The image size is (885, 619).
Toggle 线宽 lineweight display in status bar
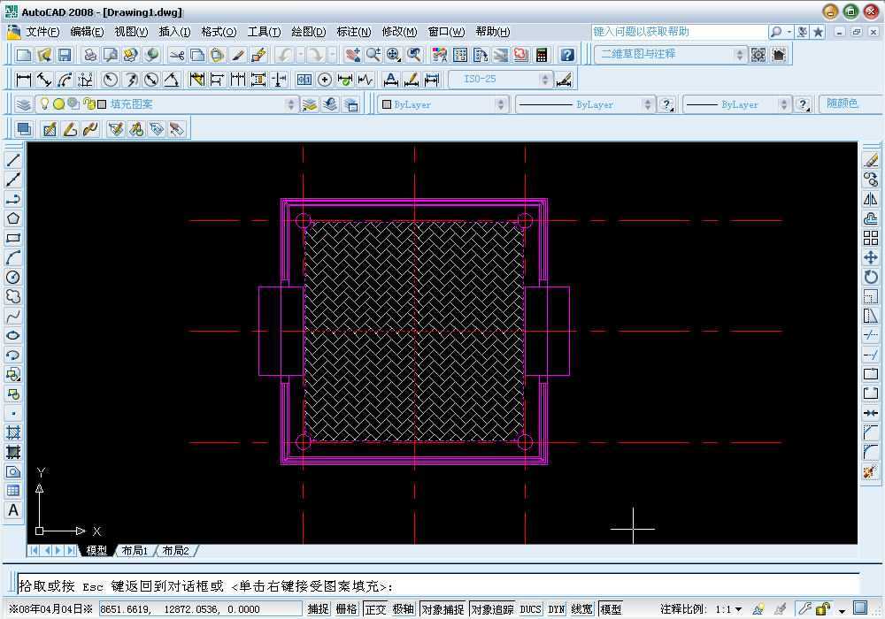coord(581,609)
